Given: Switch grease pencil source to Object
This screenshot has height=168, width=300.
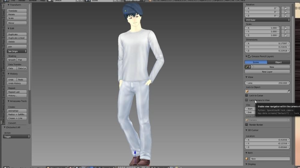Looking at the screenshot, I should click(x=278, y=62).
